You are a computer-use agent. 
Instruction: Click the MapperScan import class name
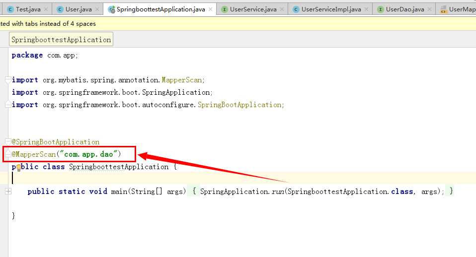tap(181, 80)
